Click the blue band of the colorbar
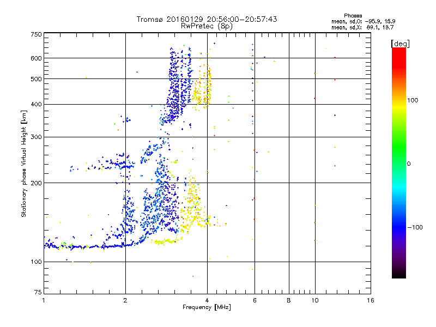 click(399, 227)
